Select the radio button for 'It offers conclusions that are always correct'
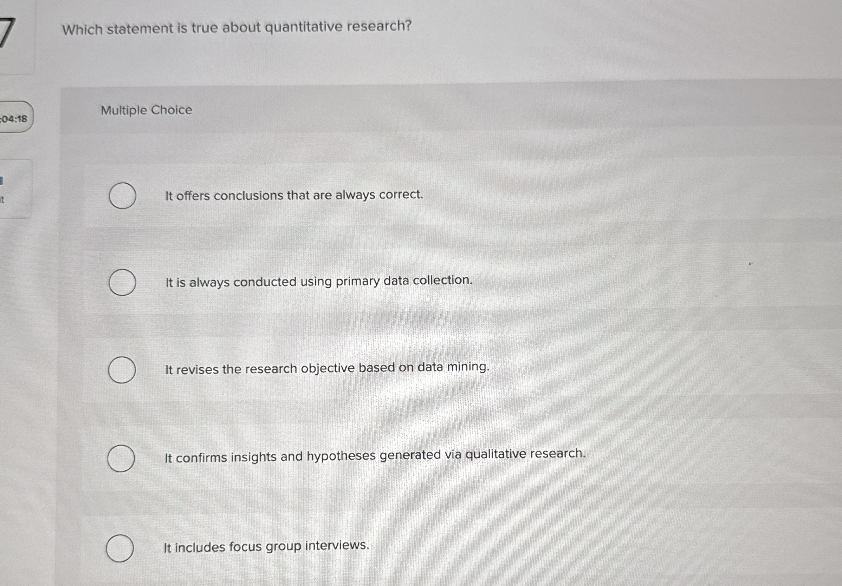 tap(123, 195)
